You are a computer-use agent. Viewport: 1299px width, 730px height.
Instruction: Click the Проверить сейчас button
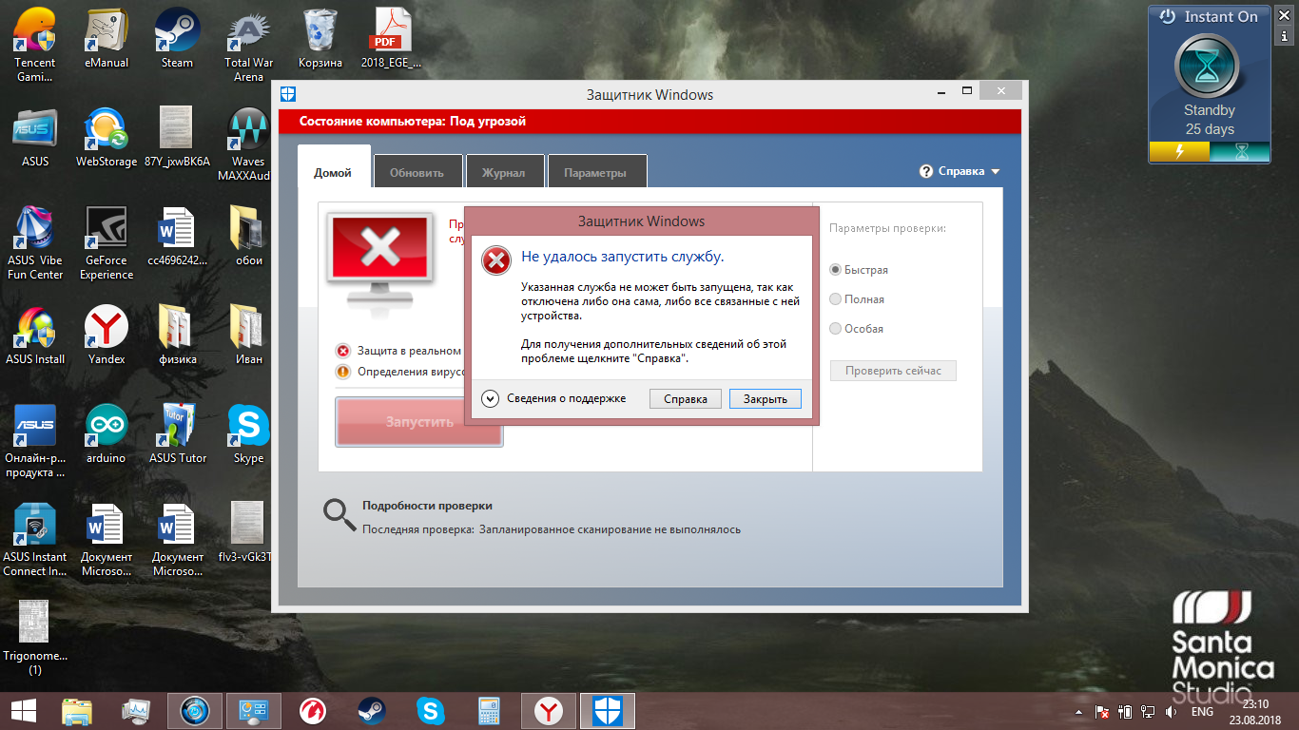click(x=893, y=371)
